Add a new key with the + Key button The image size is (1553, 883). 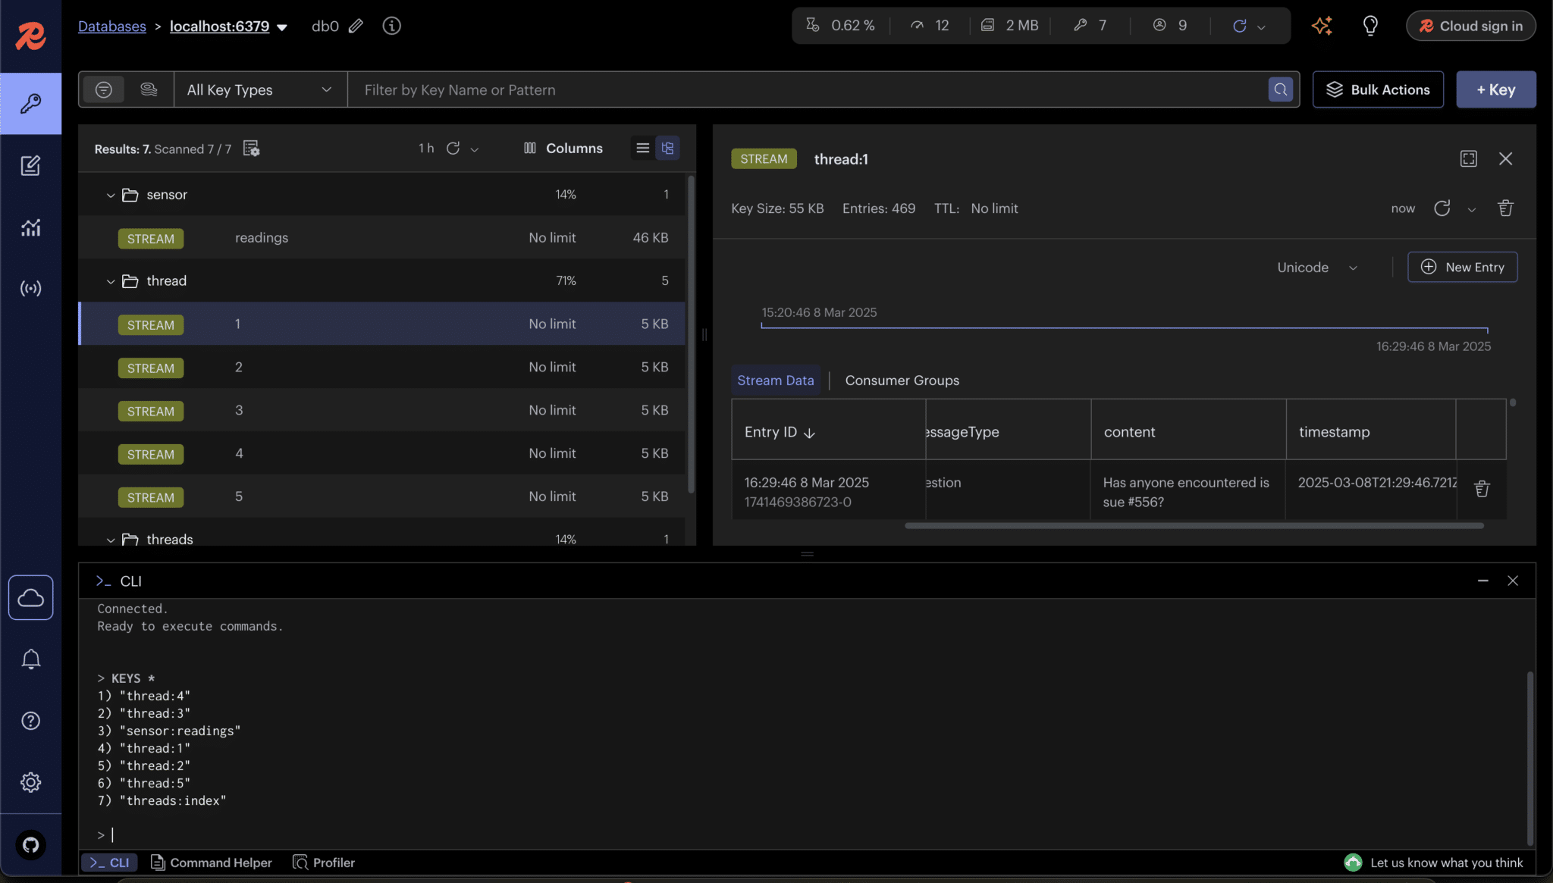[x=1495, y=89]
